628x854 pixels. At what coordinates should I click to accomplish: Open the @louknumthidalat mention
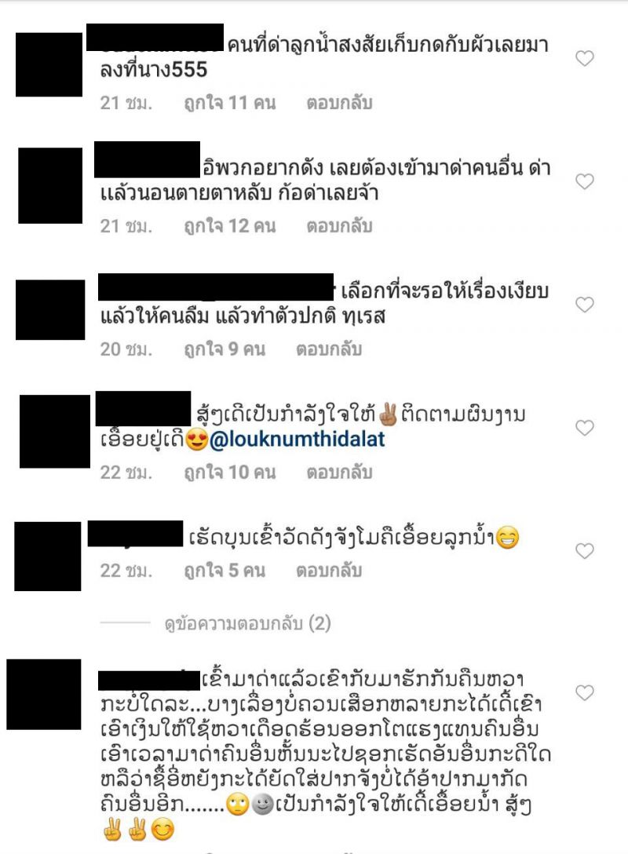(297, 440)
